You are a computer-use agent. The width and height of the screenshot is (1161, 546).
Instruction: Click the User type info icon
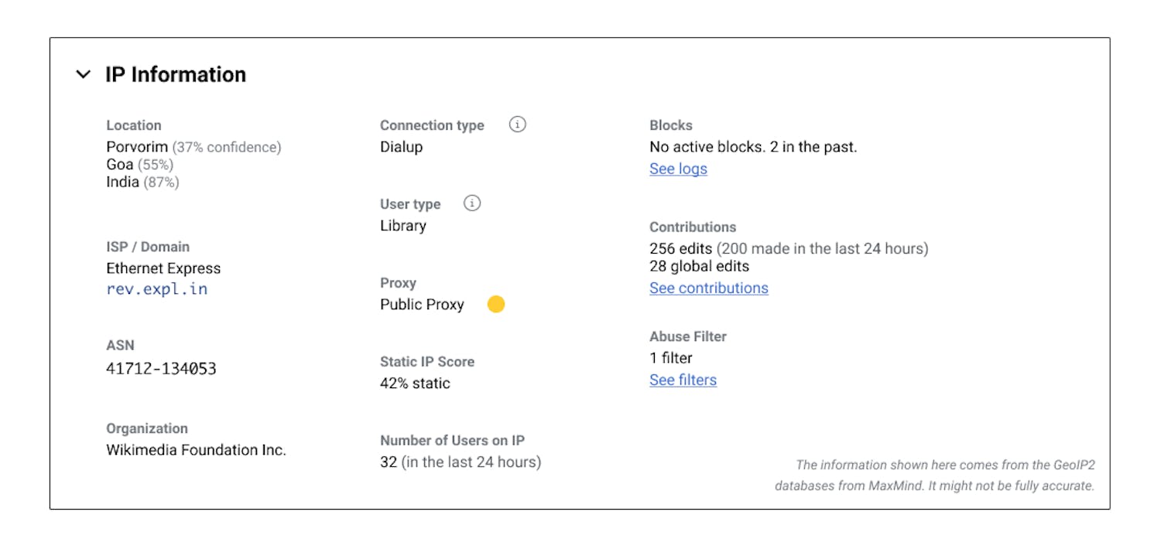pyautogui.click(x=472, y=203)
